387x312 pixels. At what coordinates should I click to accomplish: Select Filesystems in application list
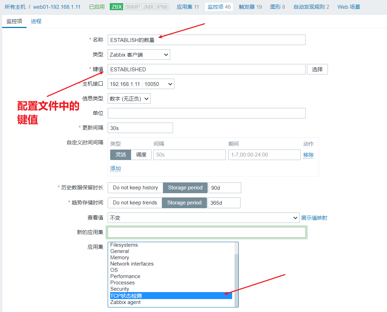point(171,245)
